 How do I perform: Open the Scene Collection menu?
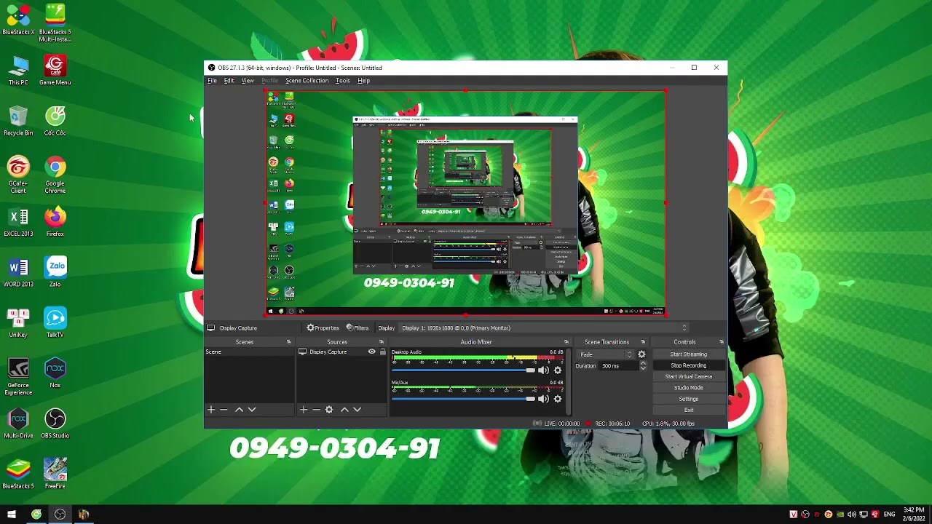[x=307, y=81]
